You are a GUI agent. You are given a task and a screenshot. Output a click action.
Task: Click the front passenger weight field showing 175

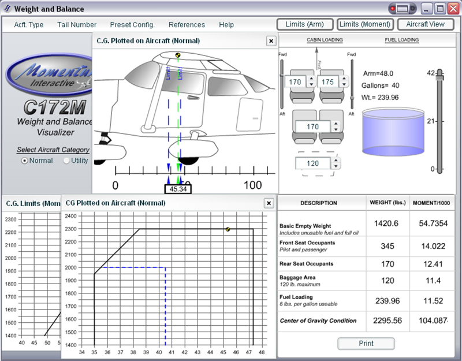tap(328, 81)
